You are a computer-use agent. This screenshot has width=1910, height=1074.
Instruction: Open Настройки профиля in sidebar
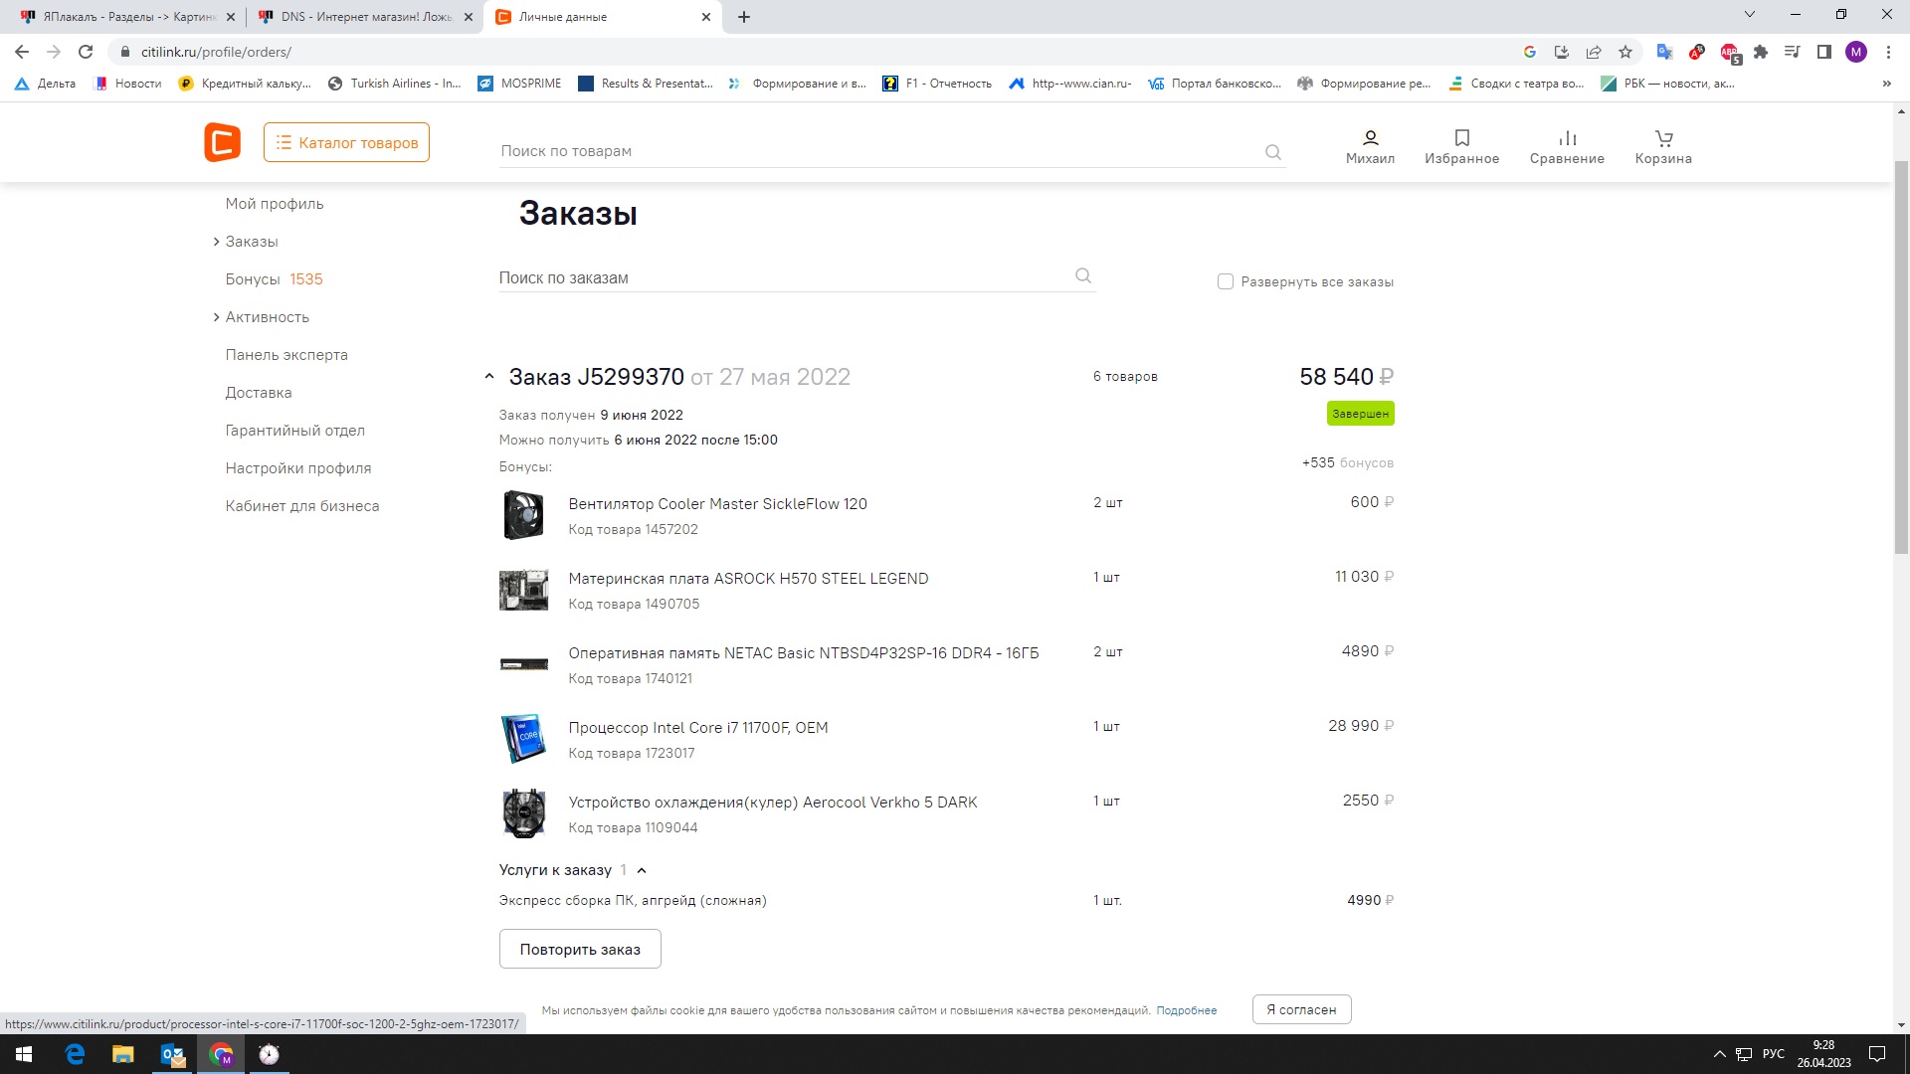tap(298, 468)
